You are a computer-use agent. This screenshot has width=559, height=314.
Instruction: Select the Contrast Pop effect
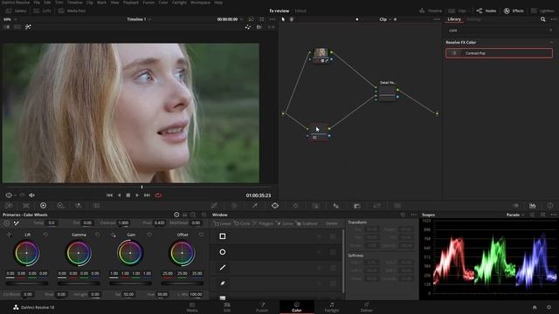[499, 53]
